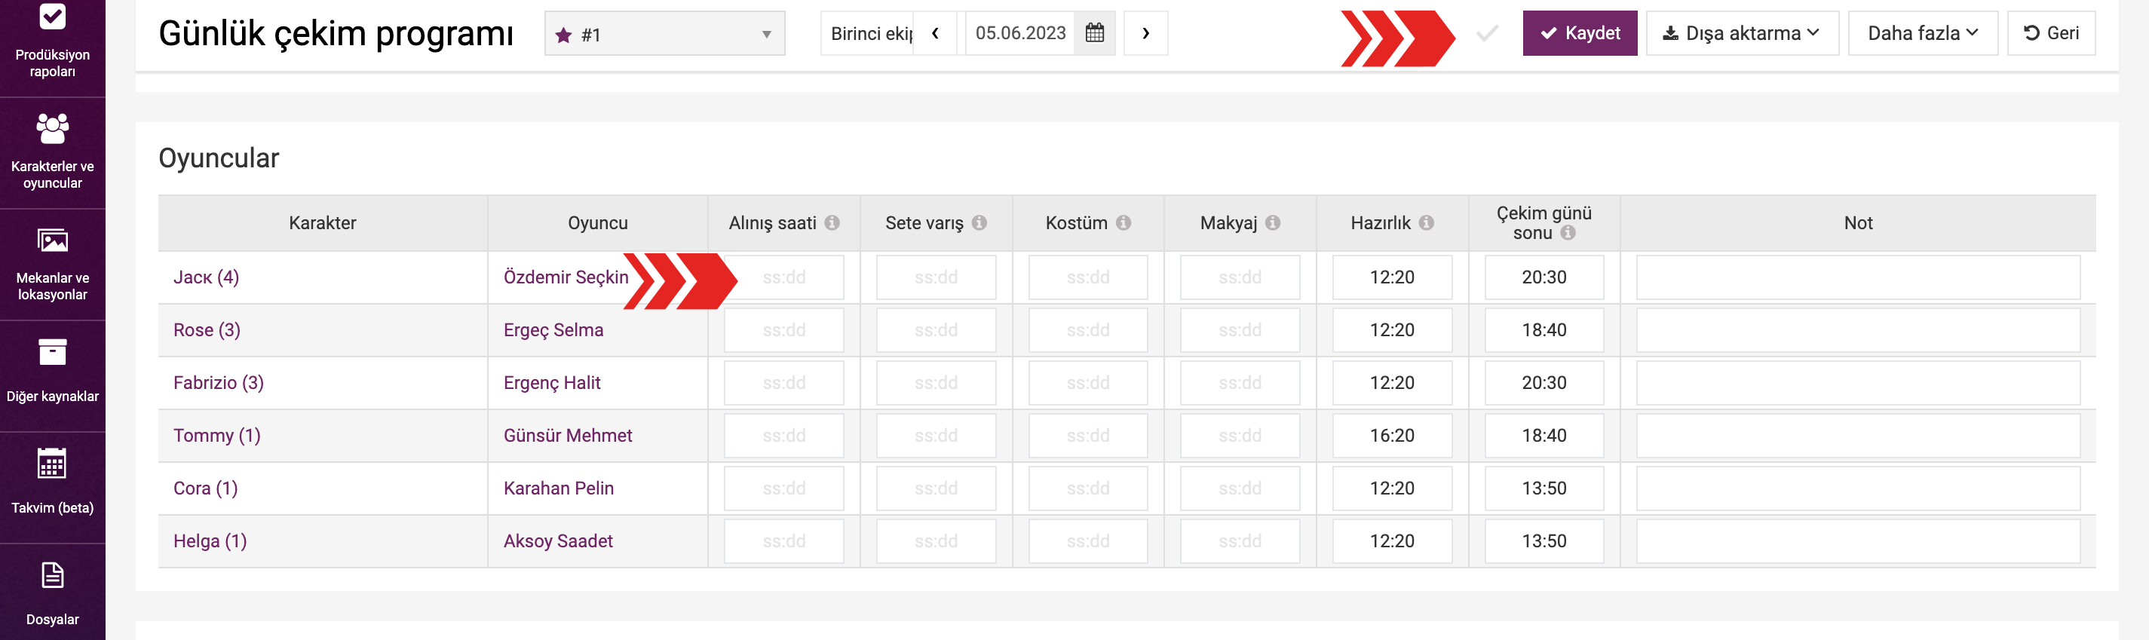2149x640 pixels.
Task: Click Hazırlık 12:20 field for Helga
Action: 1393,540
